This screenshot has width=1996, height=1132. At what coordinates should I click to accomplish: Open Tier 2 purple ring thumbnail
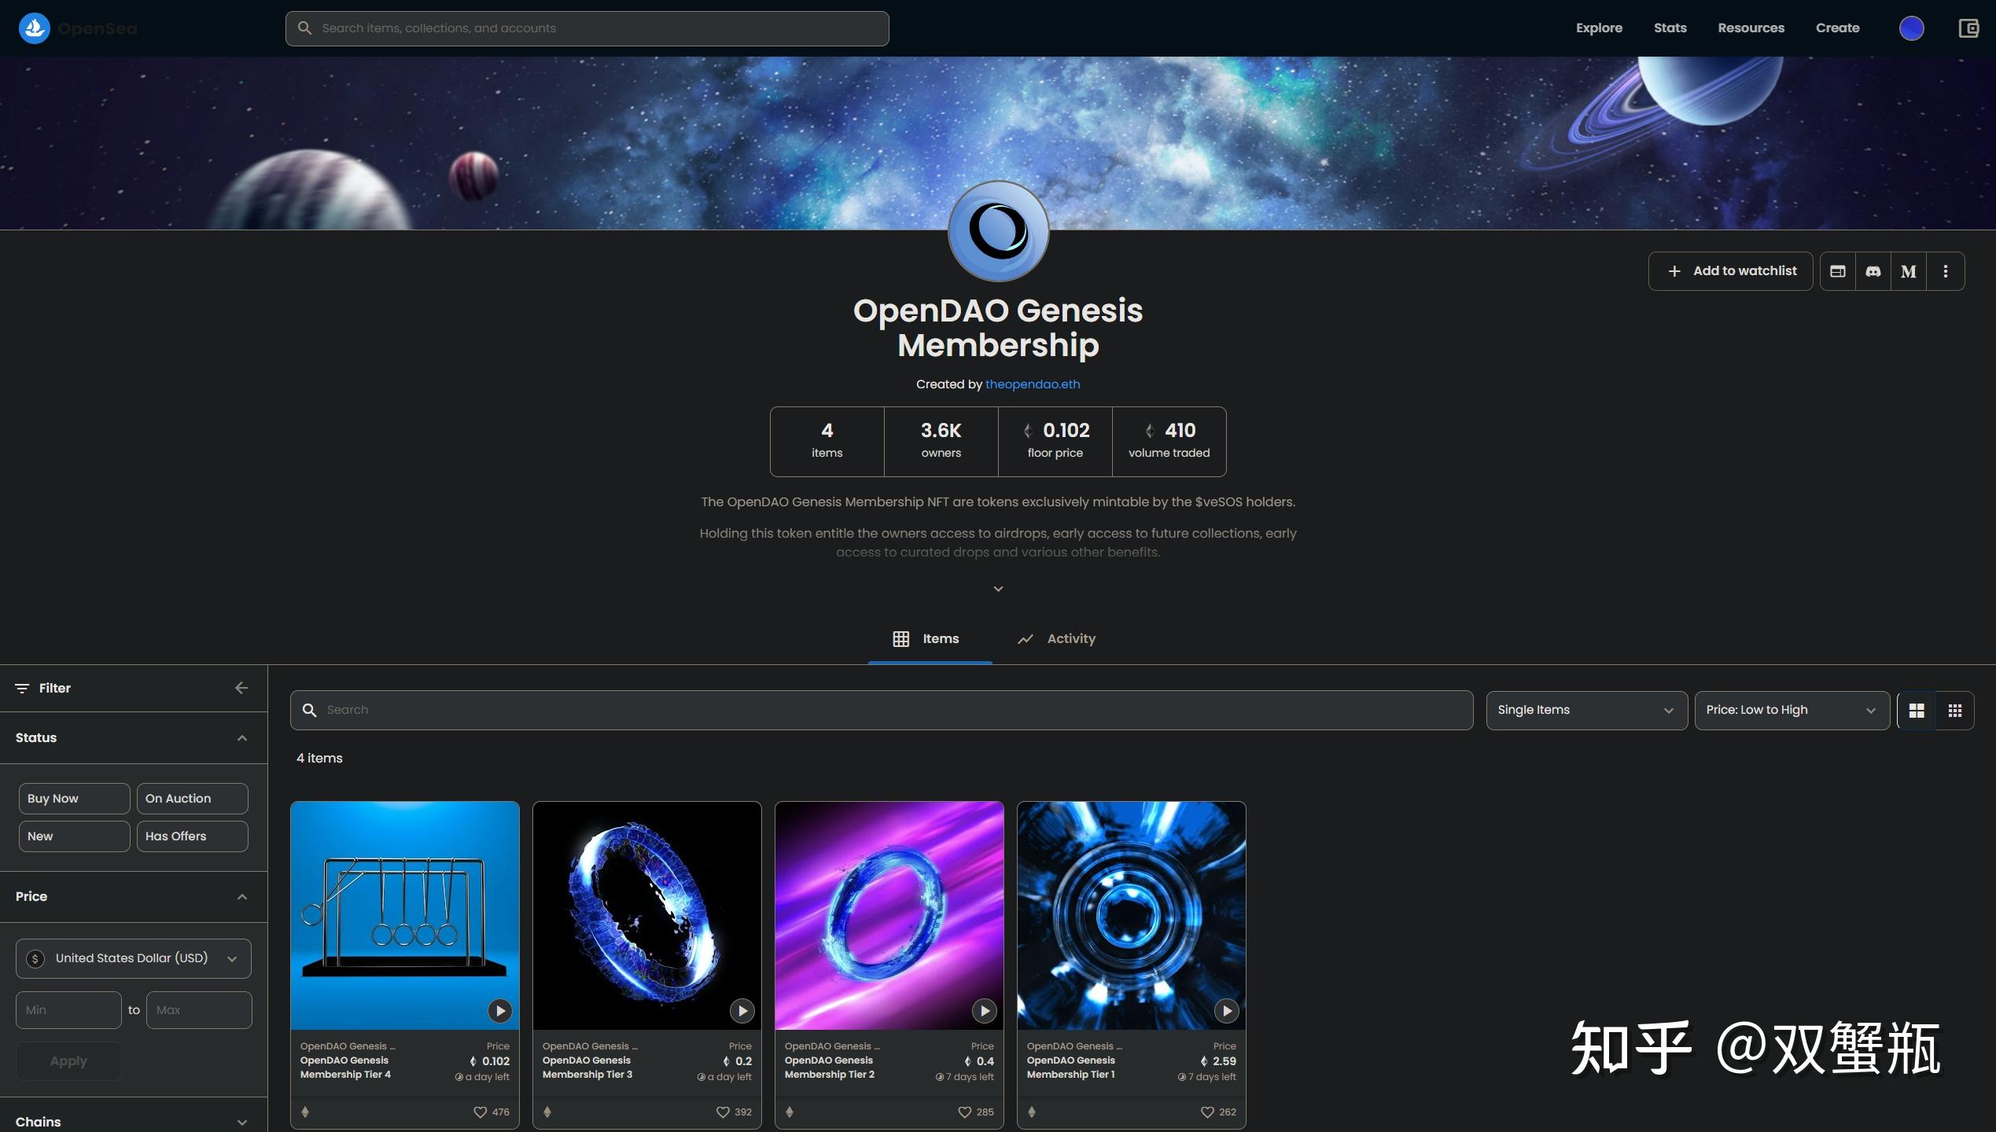click(x=889, y=916)
